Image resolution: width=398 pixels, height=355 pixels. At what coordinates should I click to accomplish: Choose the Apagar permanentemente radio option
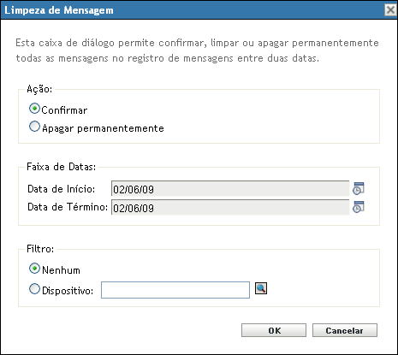pyautogui.click(x=34, y=127)
